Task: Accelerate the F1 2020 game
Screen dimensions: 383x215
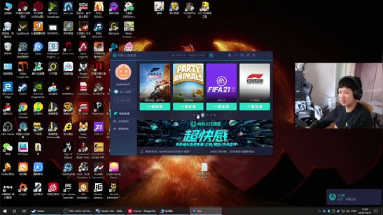Action: tap(255, 106)
